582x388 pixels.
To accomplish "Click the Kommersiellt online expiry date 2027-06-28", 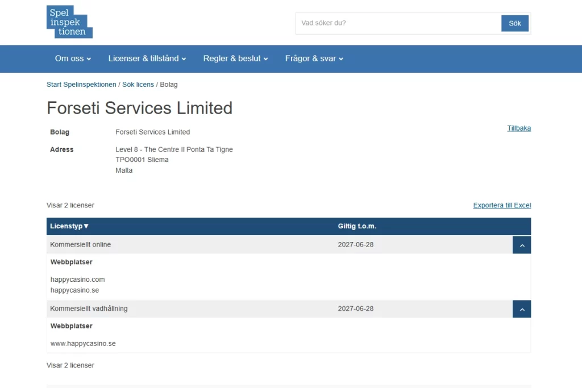I will click(356, 245).
